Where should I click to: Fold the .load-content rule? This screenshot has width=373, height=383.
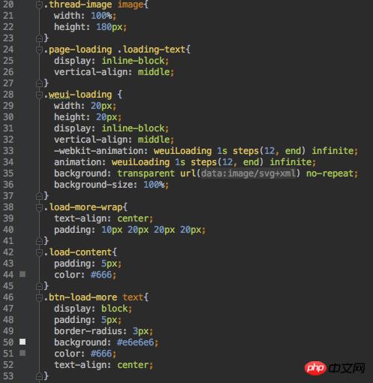click(x=39, y=252)
